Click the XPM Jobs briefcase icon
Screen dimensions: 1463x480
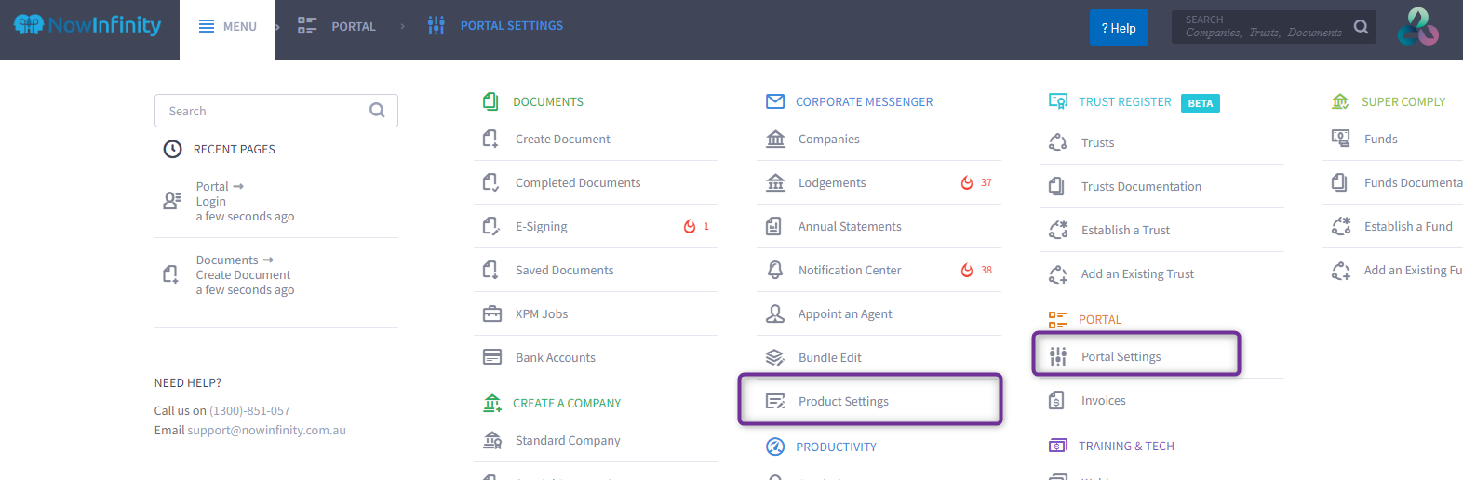pyautogui.click(x=491, y=313)
